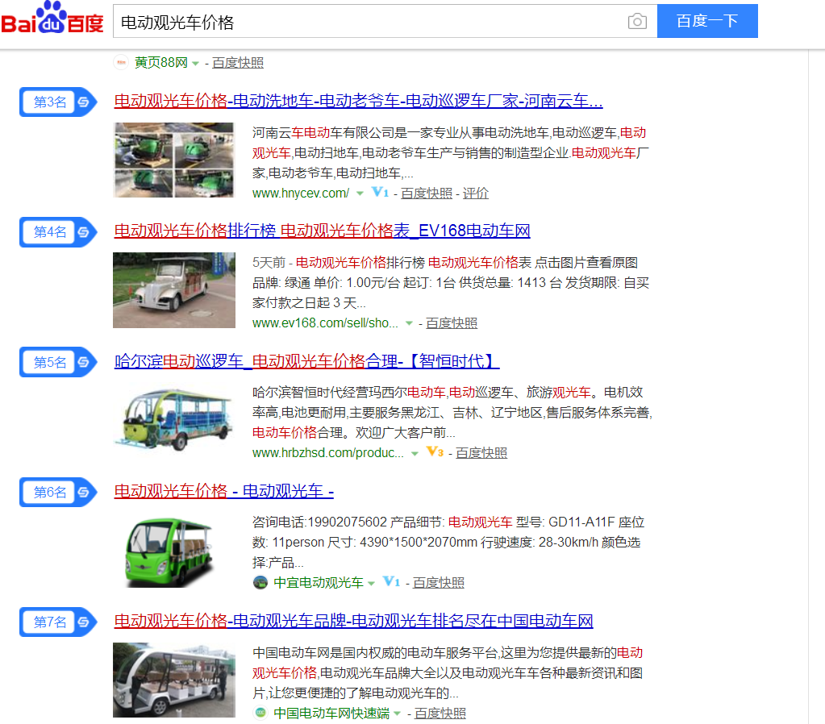The width and height of the screenshot is (825, 724).
Task: Click the V1 badge for hnycev.com
Action: point(380,192)
